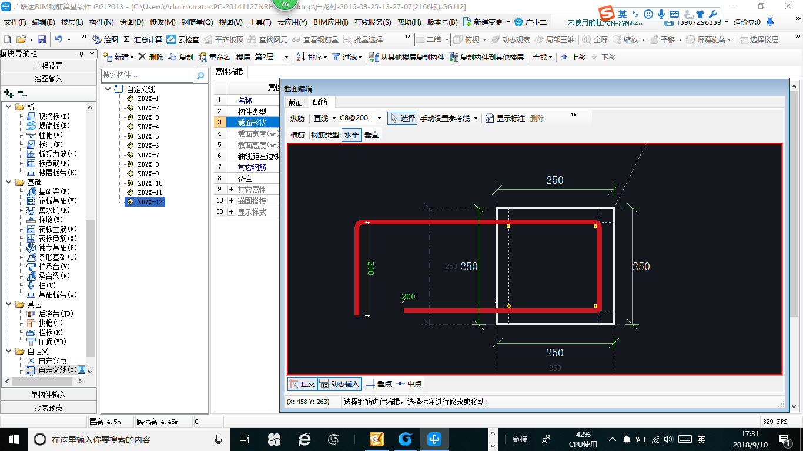Open the 直线 line type dropdown
The height and width of the screenshot is (451, 803).
[324, 118]
